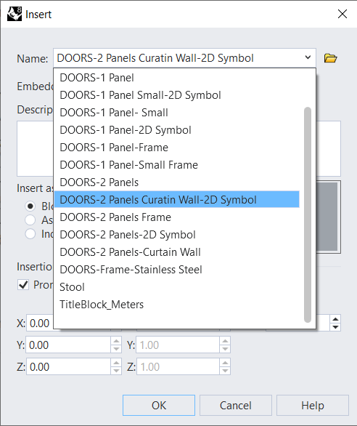
Task: Select the second Insert as radio option
Action: point(30,220)
